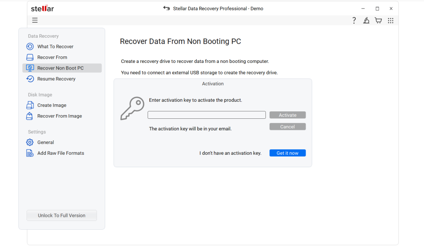The height and width of the screenshot is (250, 424).
Task: Click the Create Image disk icon
Action: pyautogui.click(x=30, y=105)
